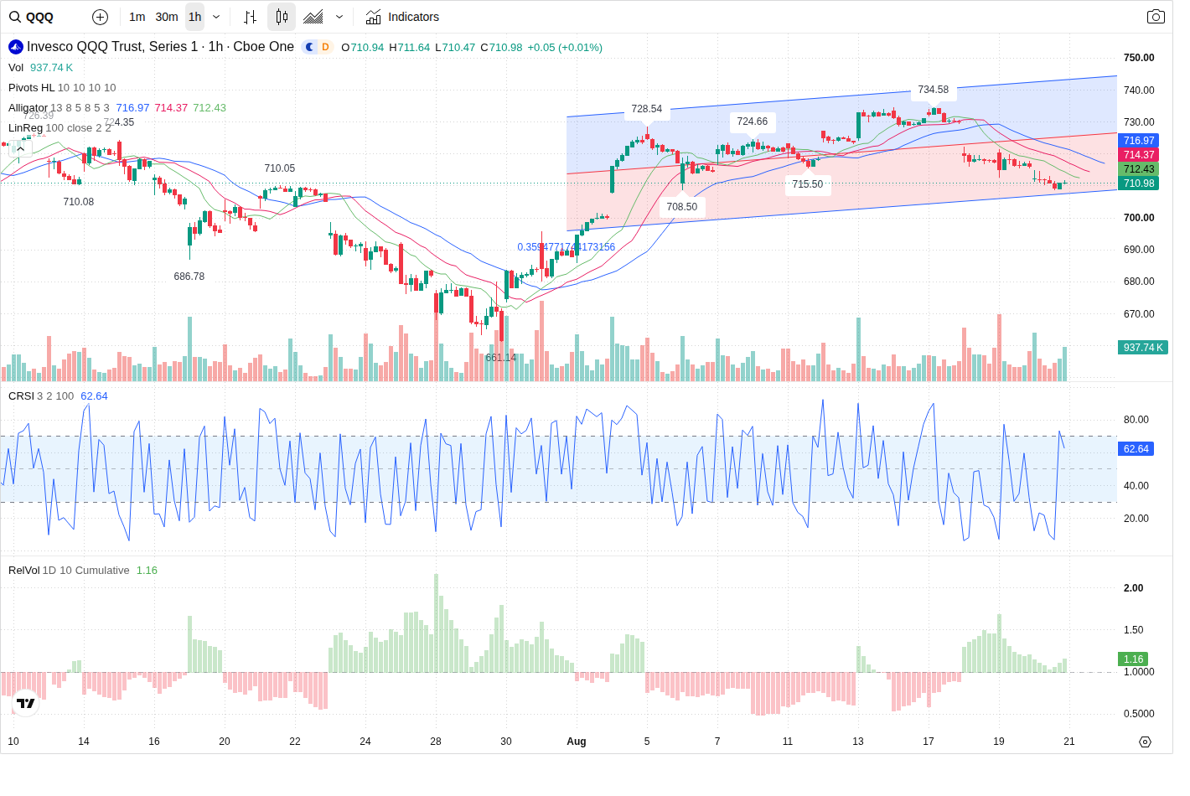Click the moon post-market session icon

click(310, 47)
